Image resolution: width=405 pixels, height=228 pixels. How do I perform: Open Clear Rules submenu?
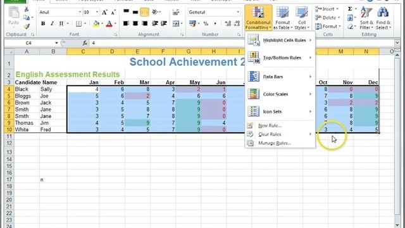point(280,134)
